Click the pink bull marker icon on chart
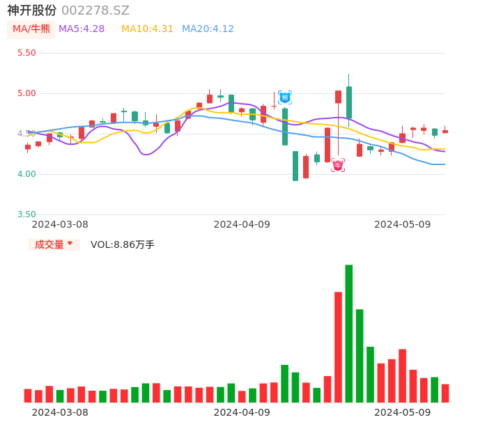The width and height of the screenshot is (478, 422). 338,165
